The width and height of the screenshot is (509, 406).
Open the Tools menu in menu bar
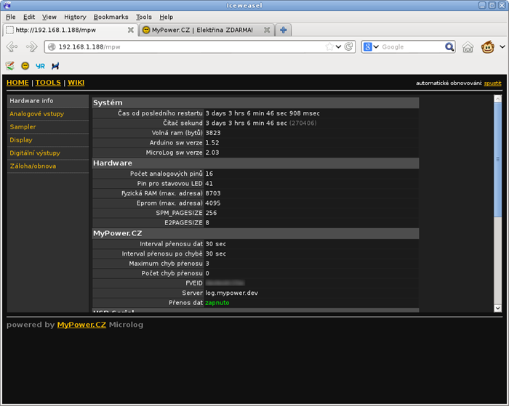click(x=143, y=17)
